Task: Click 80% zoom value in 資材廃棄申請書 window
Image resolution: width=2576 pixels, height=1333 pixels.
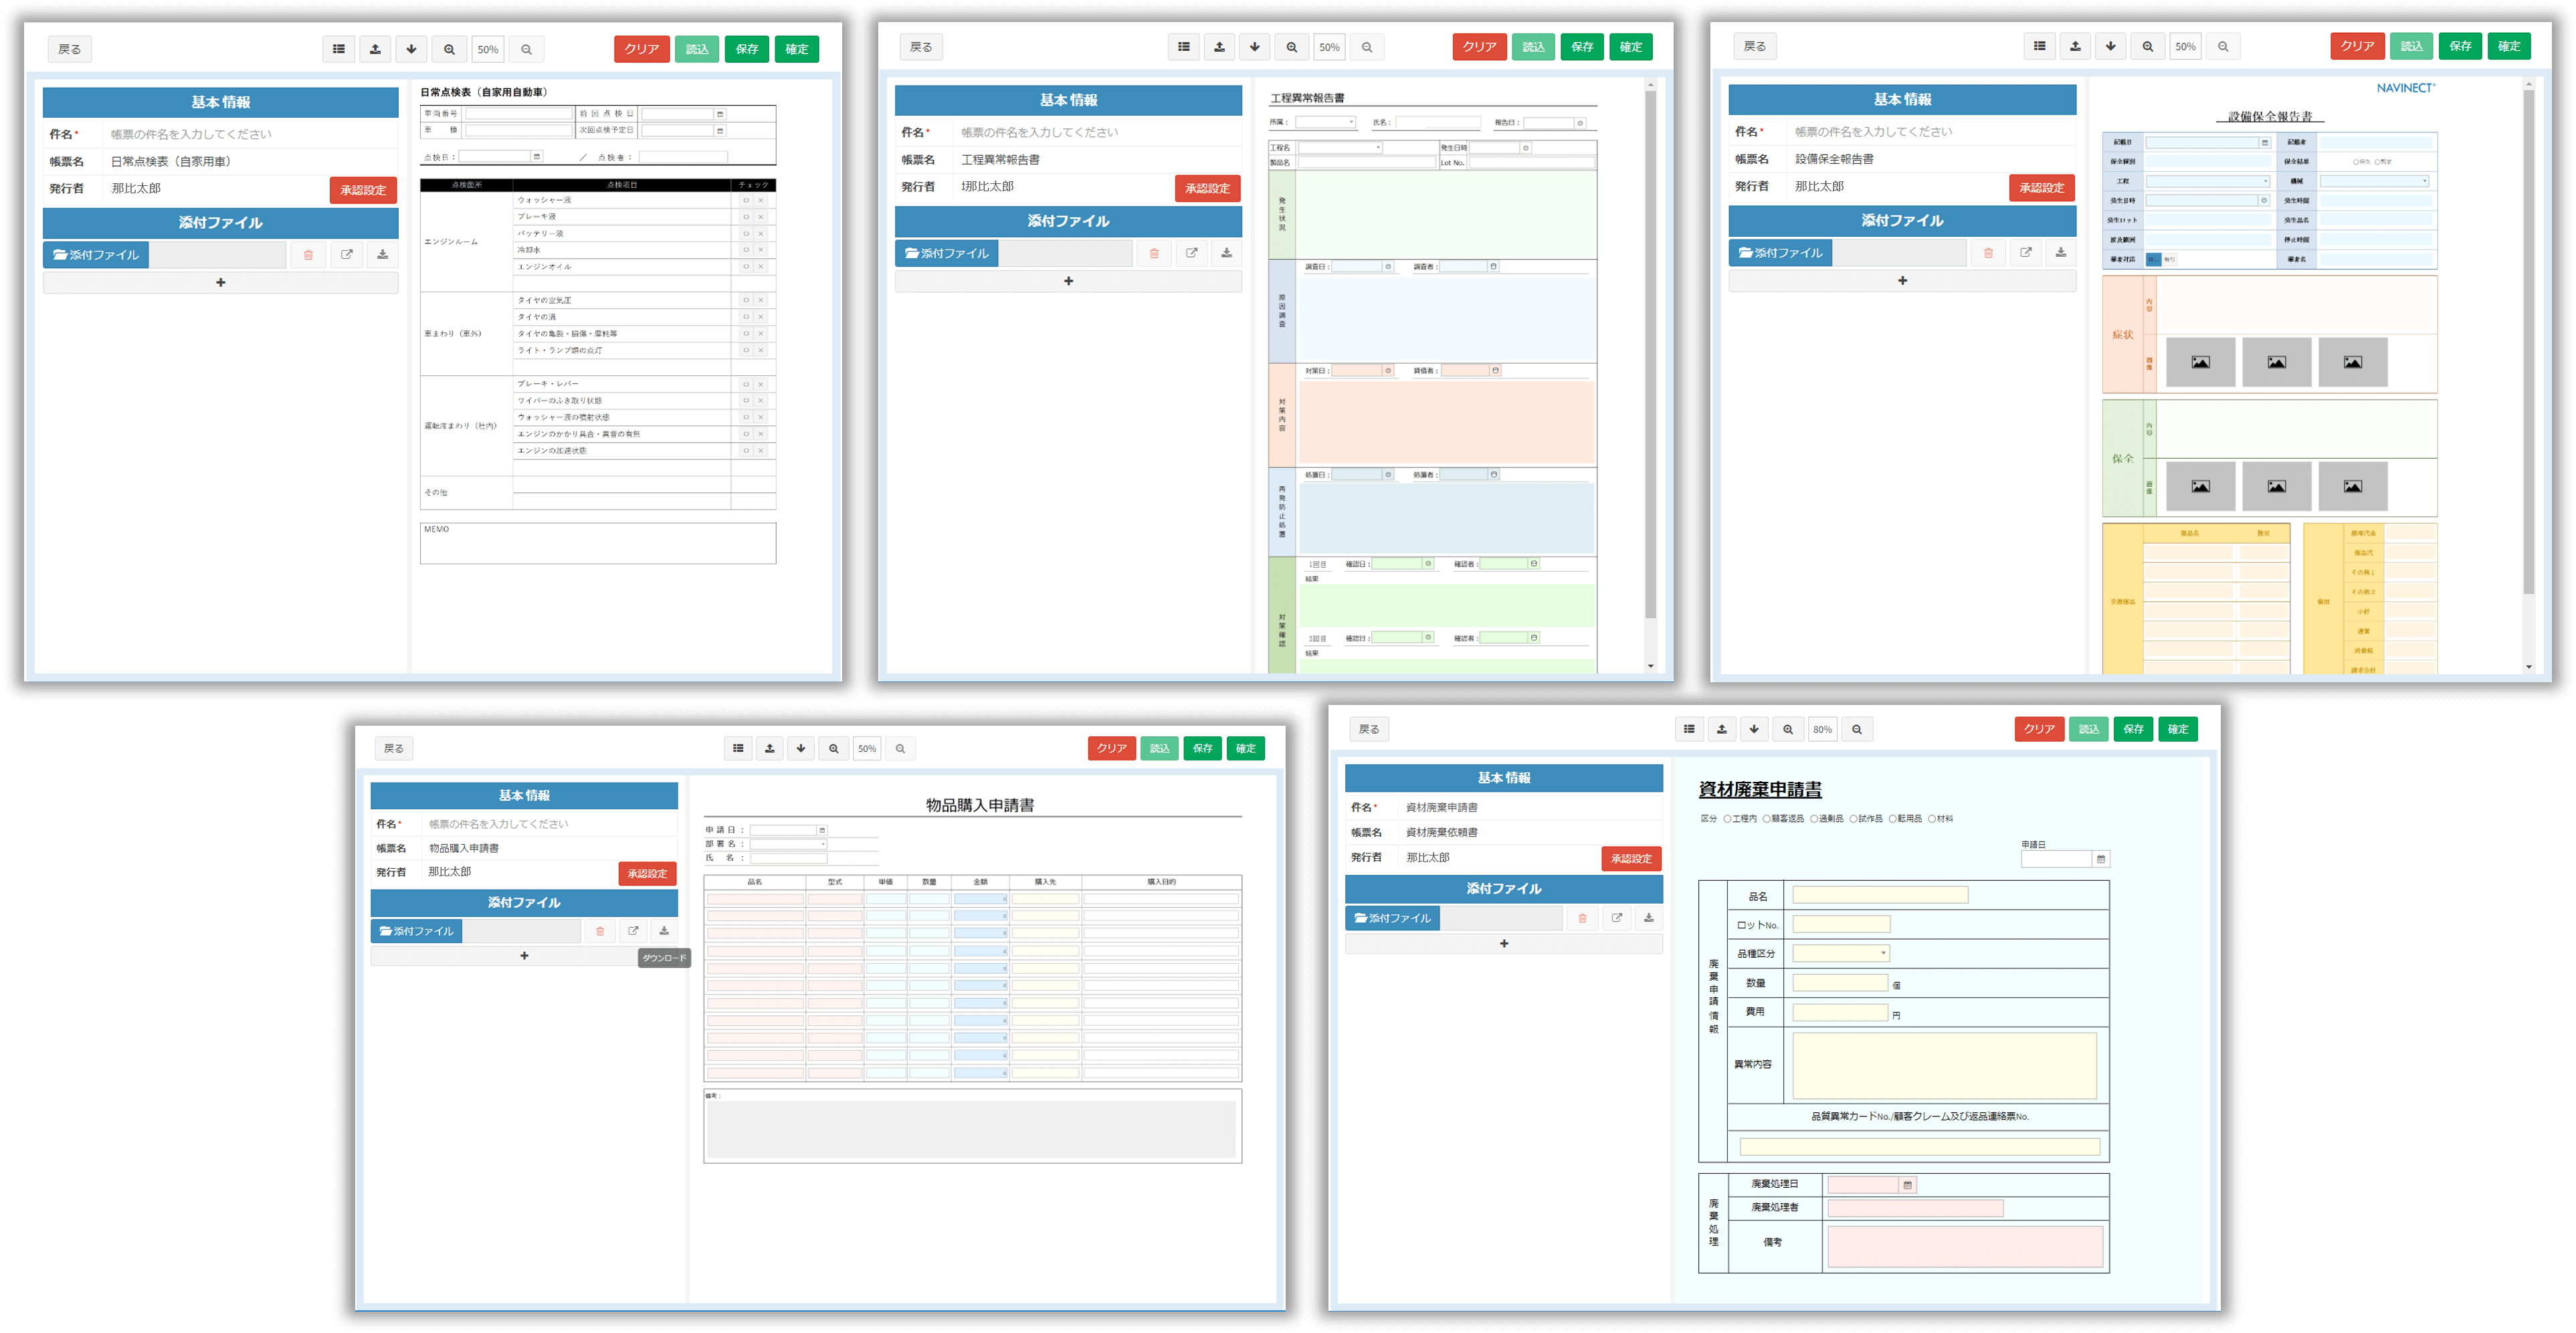Action: tap(1823, 729)
